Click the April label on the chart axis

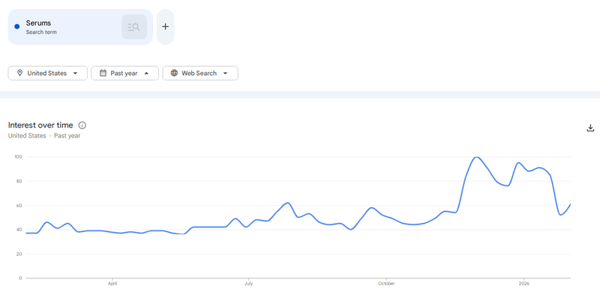coord(112,284)
